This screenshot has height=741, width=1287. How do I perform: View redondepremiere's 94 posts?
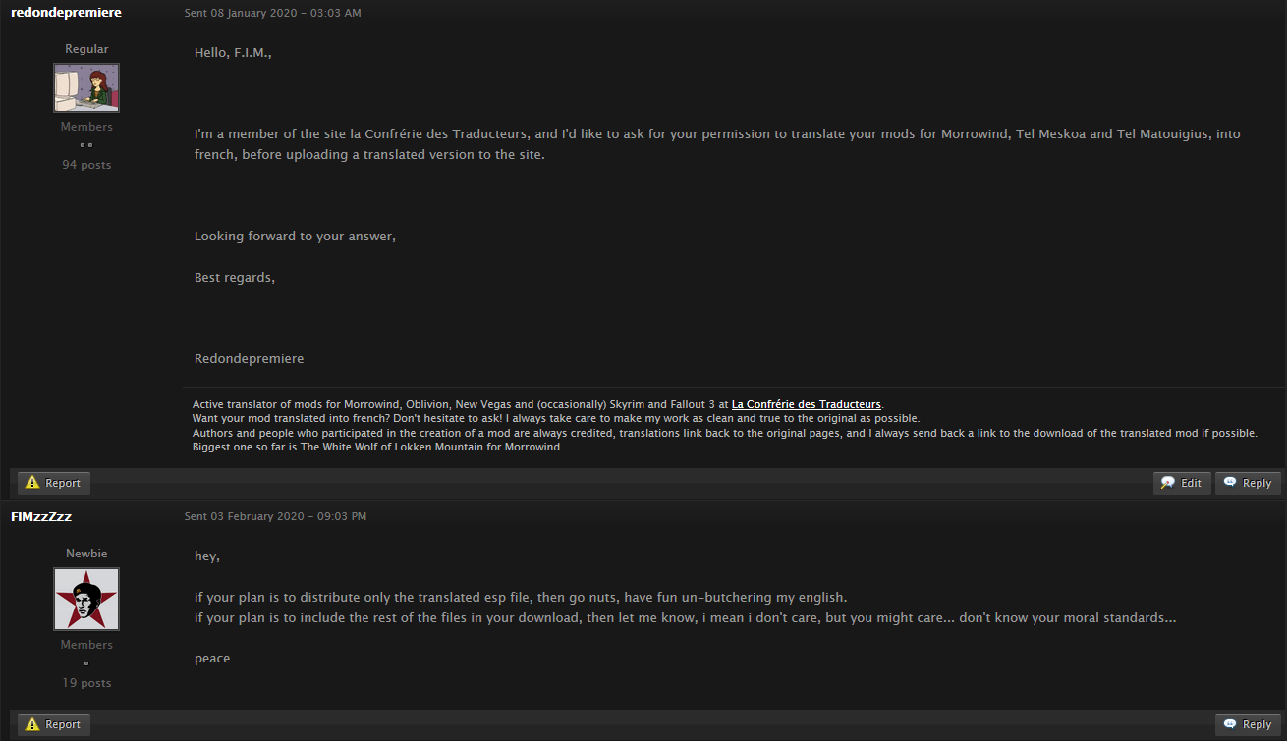(86, 165)
